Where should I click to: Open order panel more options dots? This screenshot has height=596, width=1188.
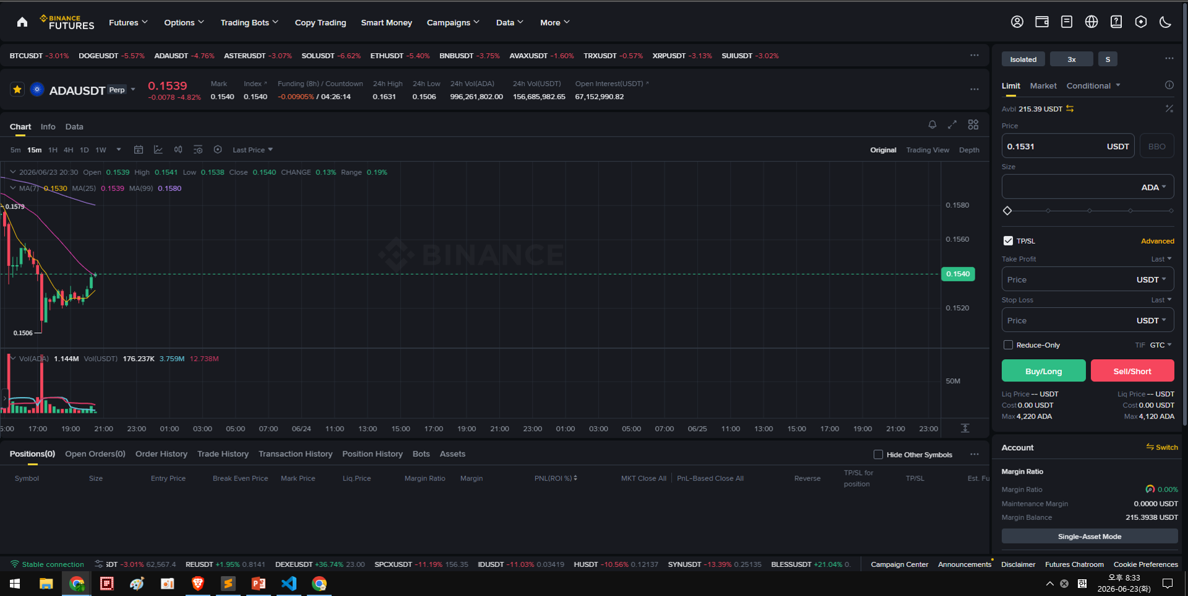pos(1169,59)
